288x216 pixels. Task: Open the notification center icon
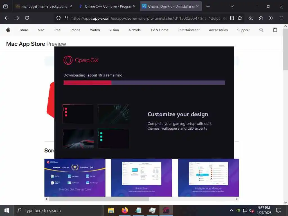[x=279, y=210]
